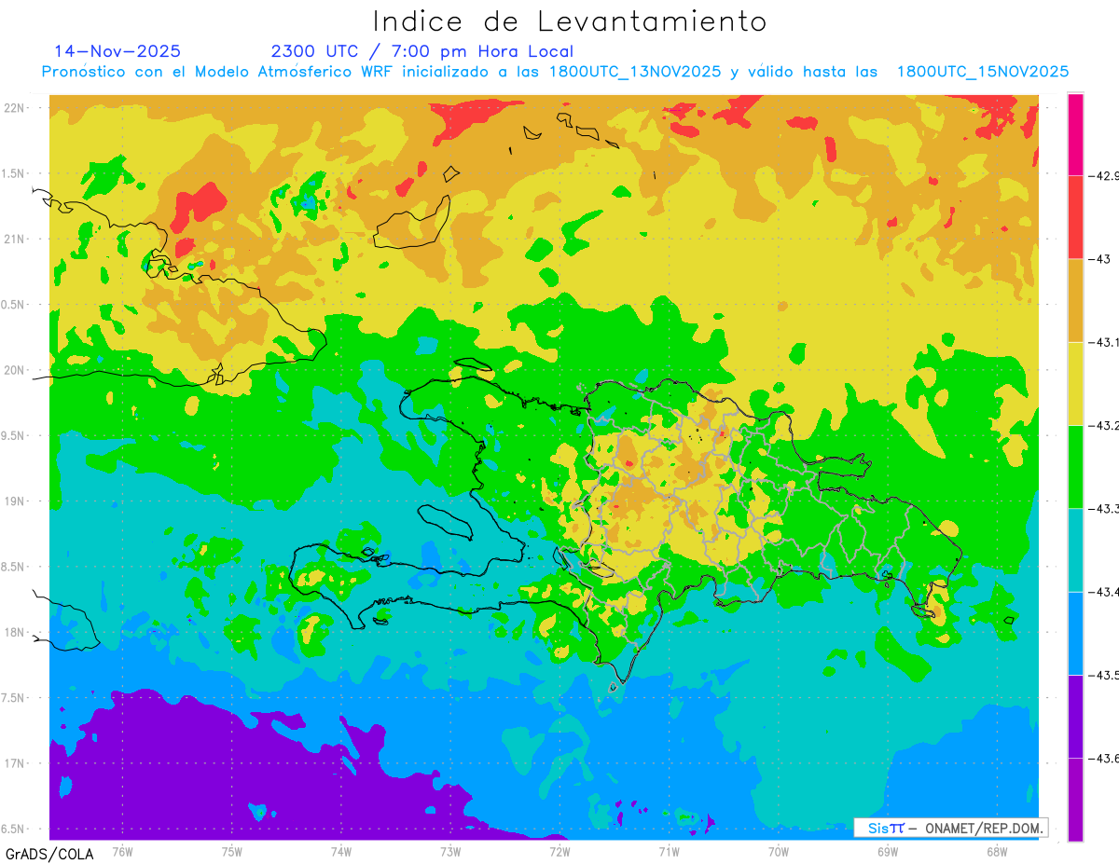Click the bottom violet legend swatch below -43.6
Screen dimensions: 1119x864
(1075, 799)
